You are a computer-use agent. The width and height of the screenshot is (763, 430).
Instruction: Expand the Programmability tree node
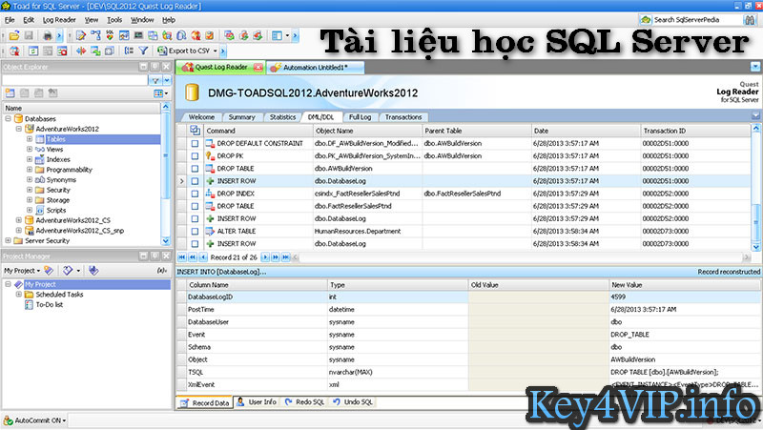(x=30, y=170)
